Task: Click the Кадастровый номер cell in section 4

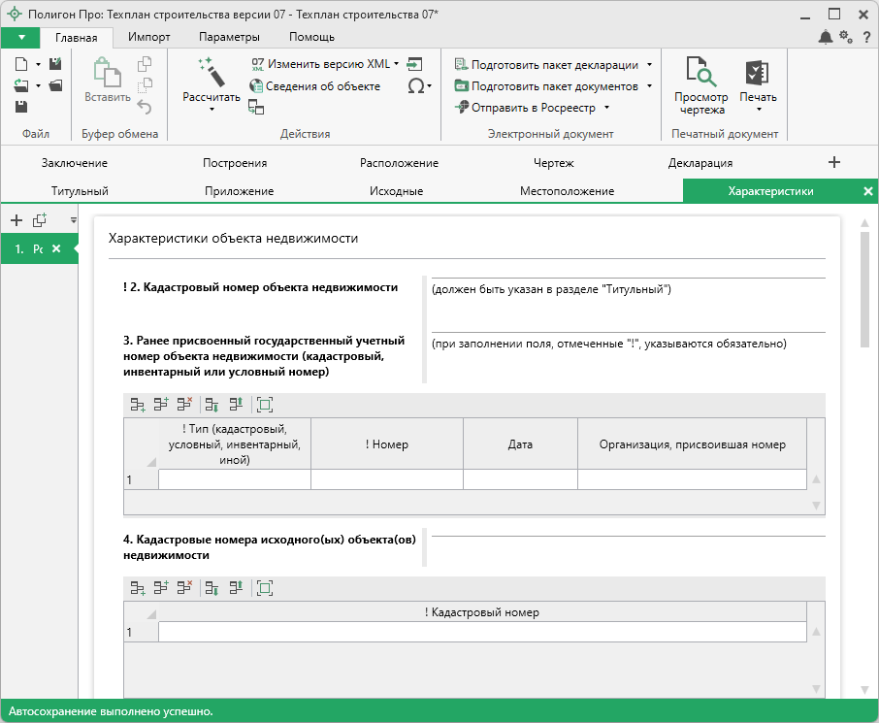Action: coord(481,633)
